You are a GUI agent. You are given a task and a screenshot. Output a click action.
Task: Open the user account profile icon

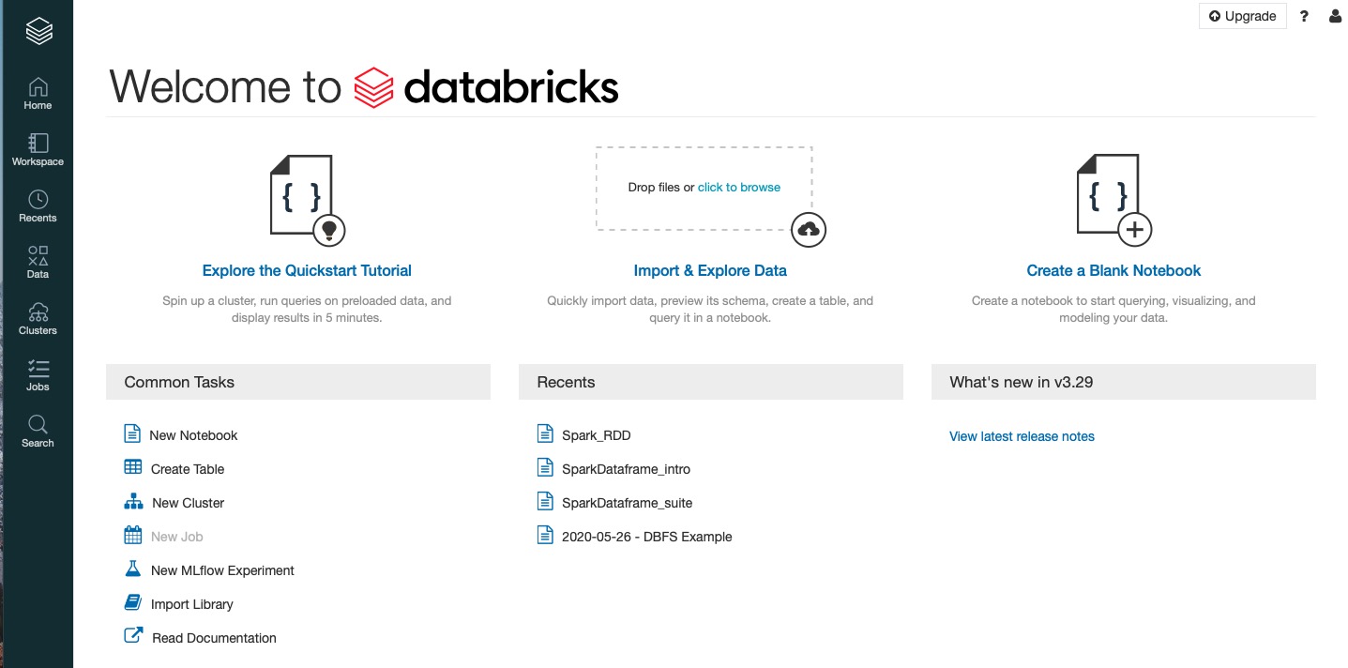click(x=1336, y=16)
